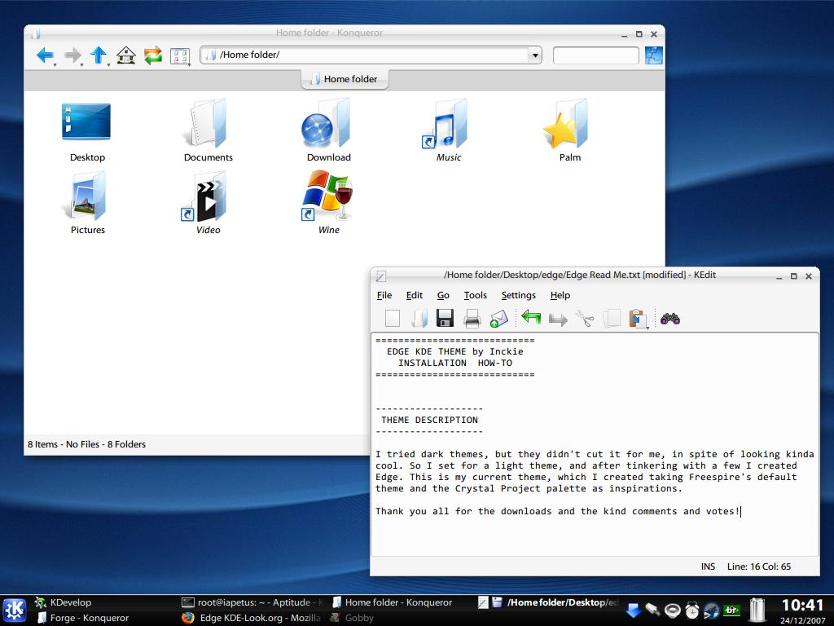This screenshot has height=626, width=834.
Task: Open the File menu in KEdit
Action: [x=384, y=295]
